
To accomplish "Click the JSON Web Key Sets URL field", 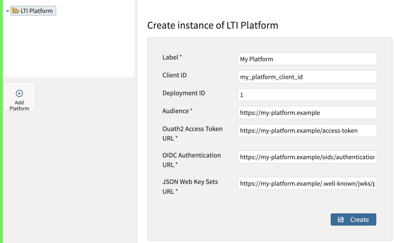I will pyautogui.click(x=307, y=183).
